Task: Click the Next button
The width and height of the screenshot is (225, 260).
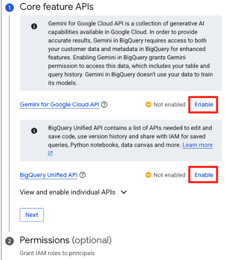Action: 32,215
